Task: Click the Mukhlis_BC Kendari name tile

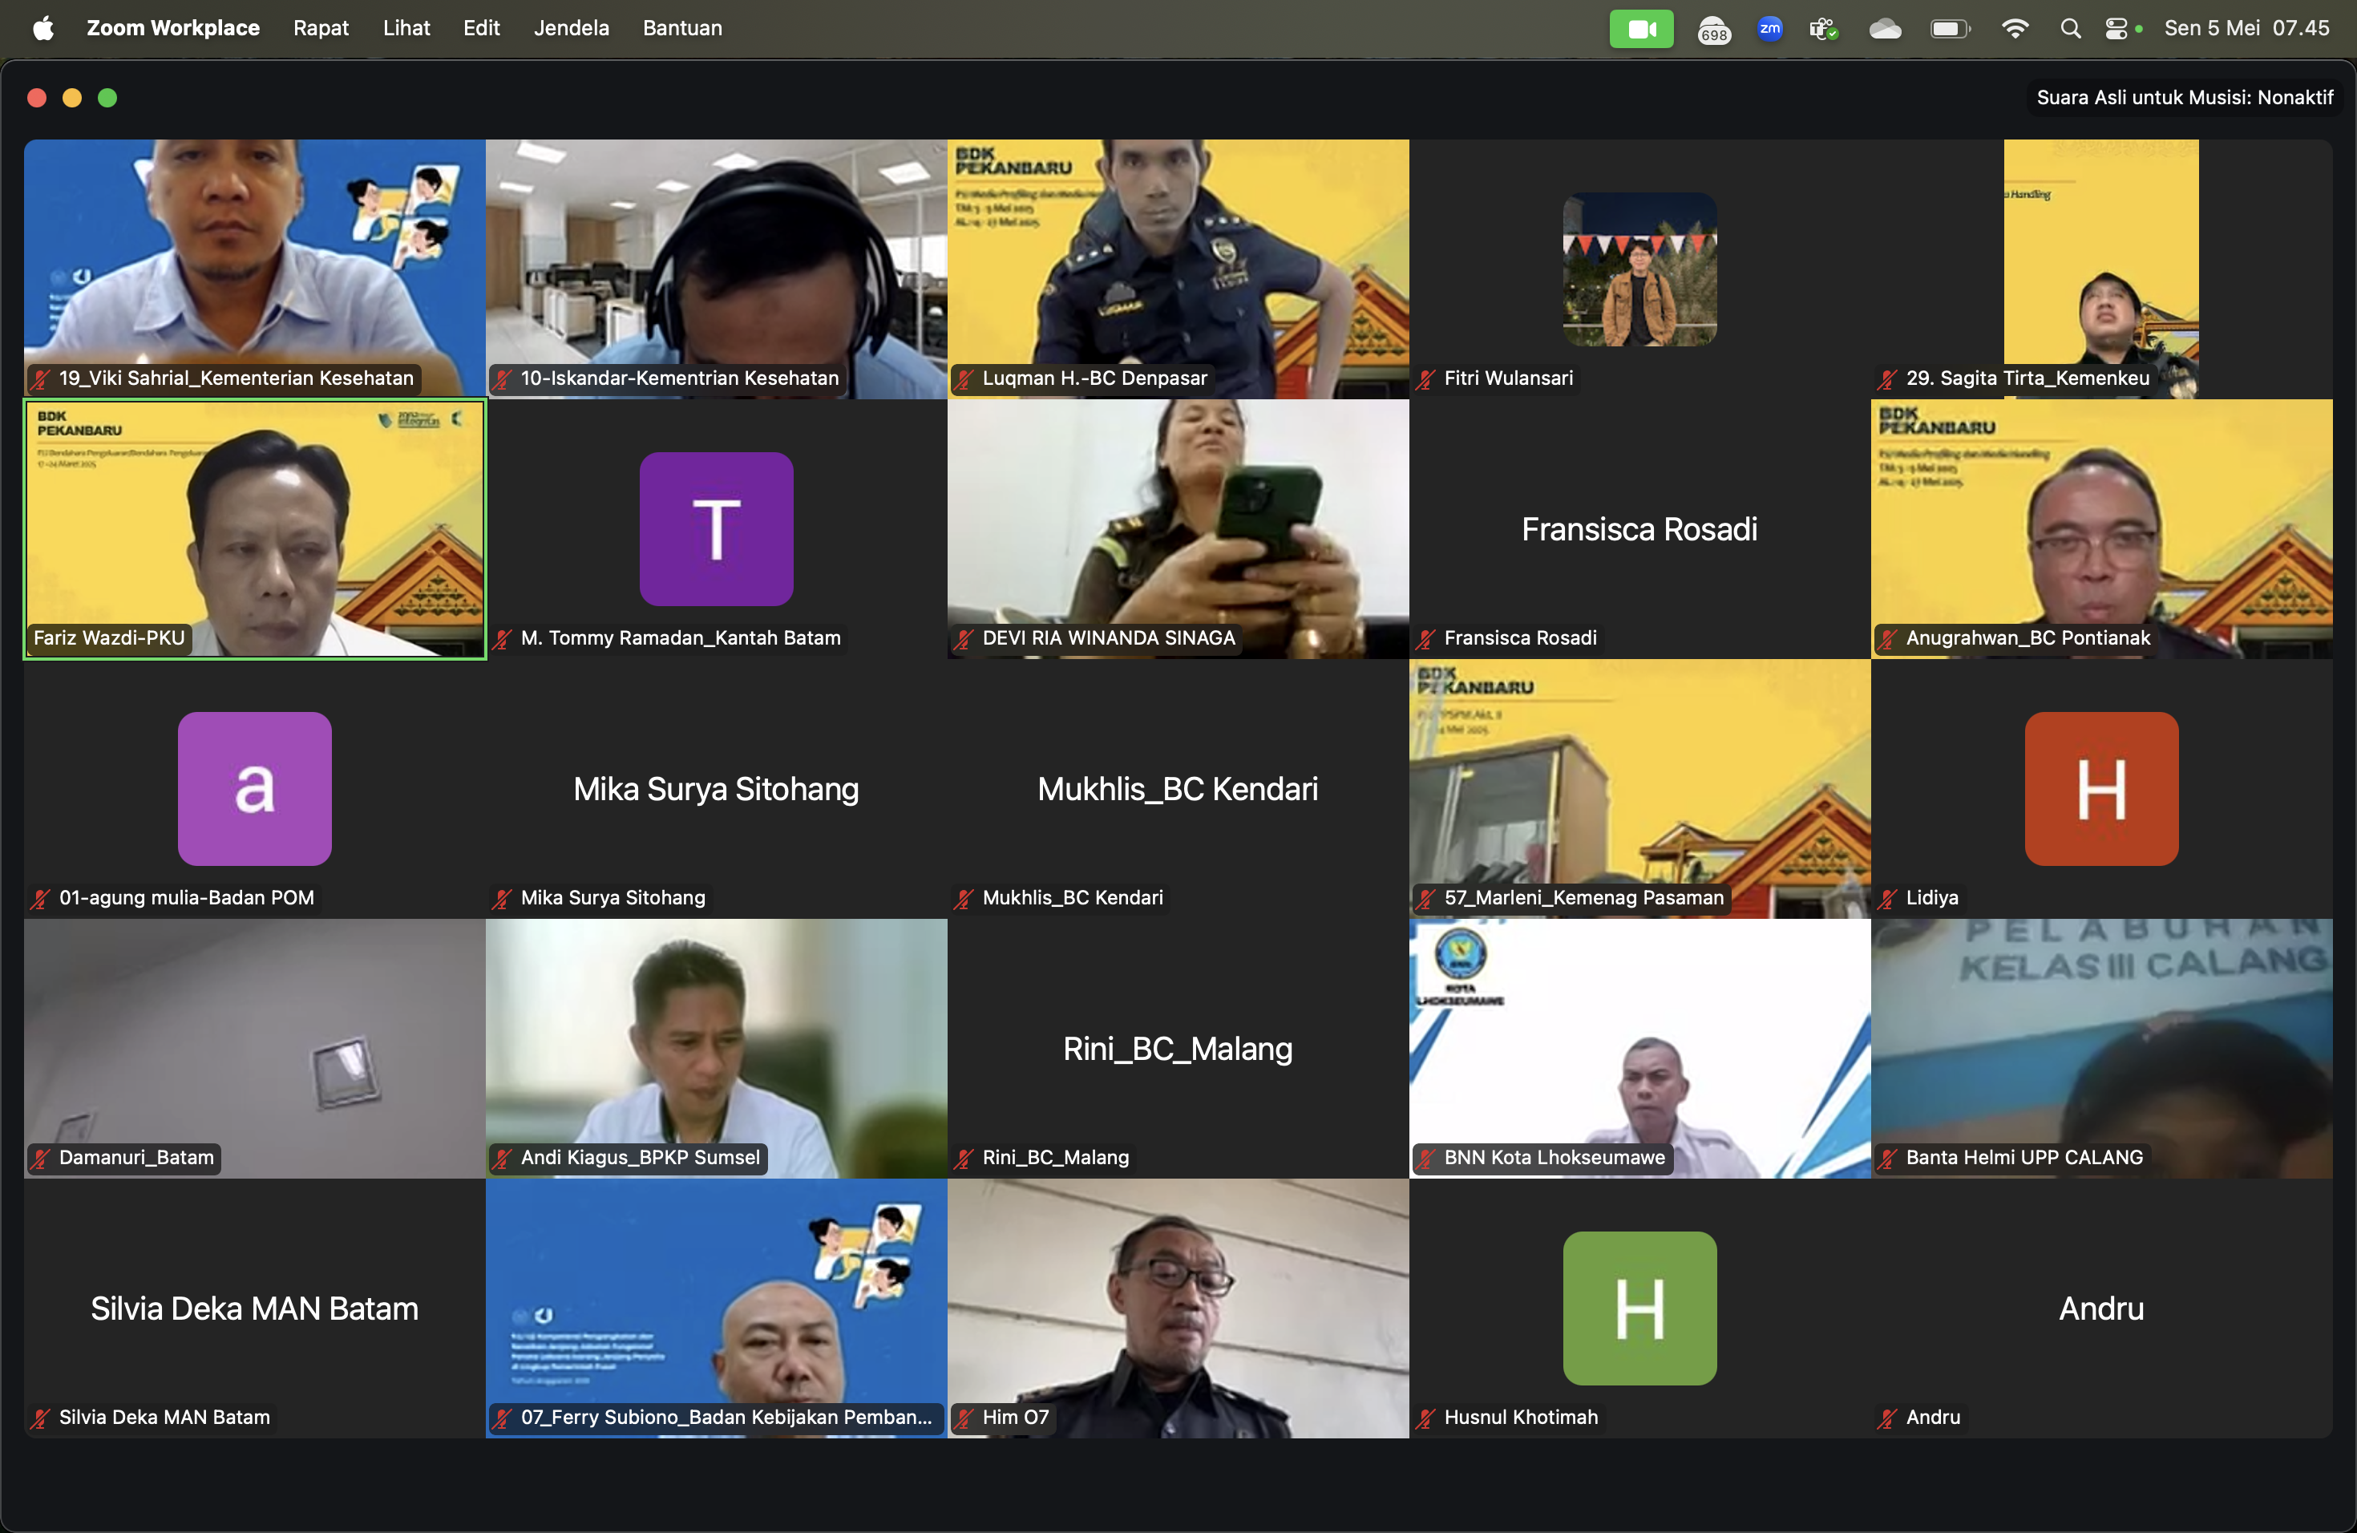Action: point(1178,788)
